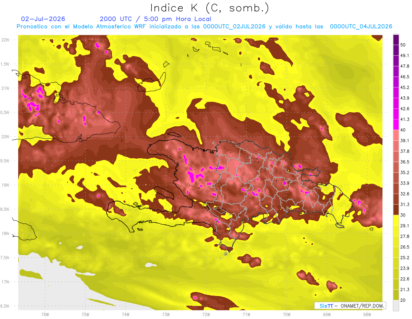Select the "25.2" colorbar value
412x319 pixels.
pyautogui.click(x=405, y=258)
